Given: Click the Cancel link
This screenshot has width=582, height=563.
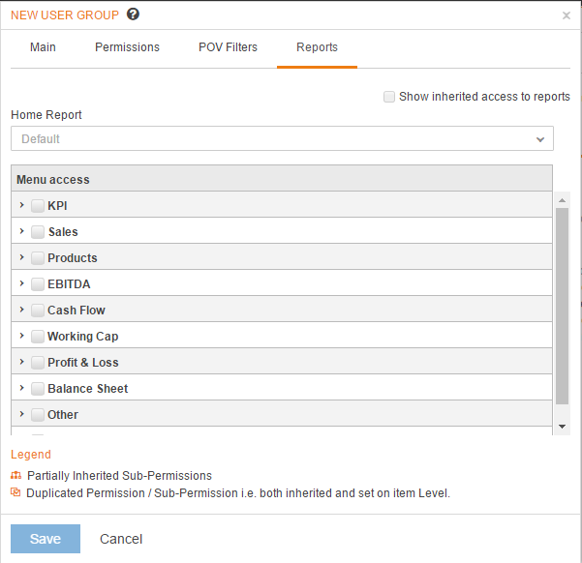Looking at the screenshot, I should click(121, 539).
